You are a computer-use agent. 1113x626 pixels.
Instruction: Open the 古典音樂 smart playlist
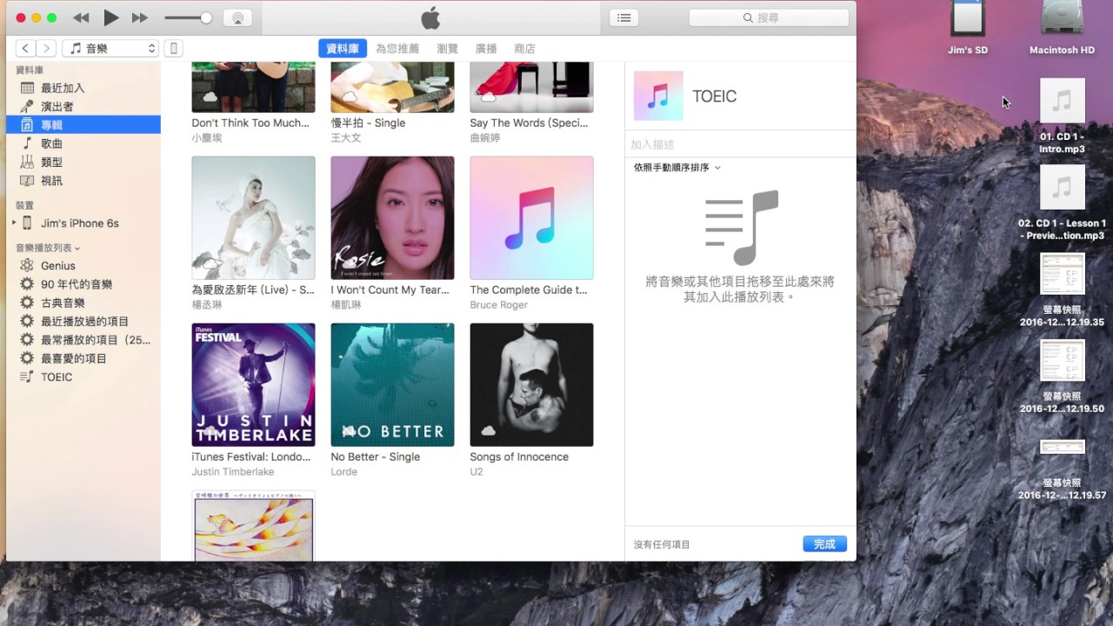coord(83,303)
